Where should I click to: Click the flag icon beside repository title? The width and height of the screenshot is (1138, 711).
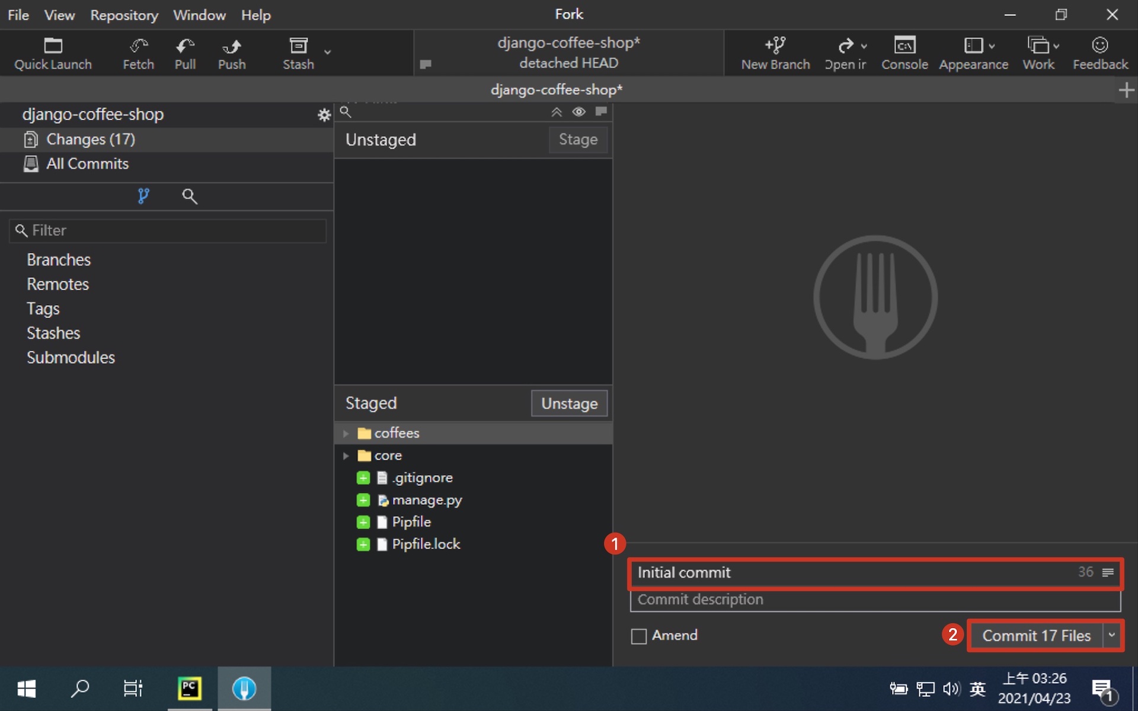425,65
